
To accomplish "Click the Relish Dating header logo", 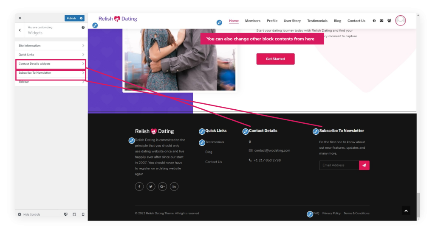I will coord(118,19).
